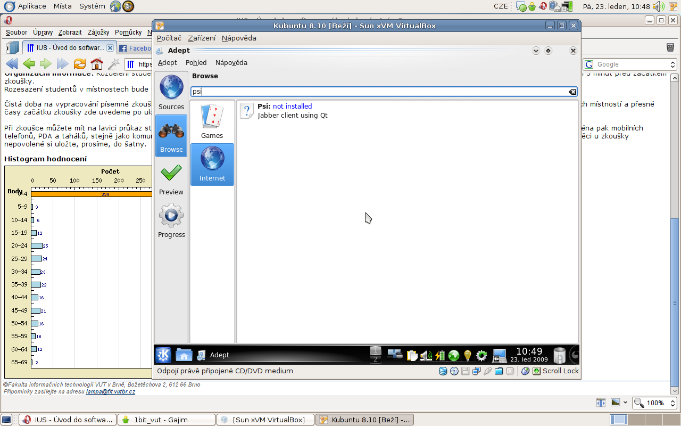Click the green globe network tray icon

[x=453, y=355]
